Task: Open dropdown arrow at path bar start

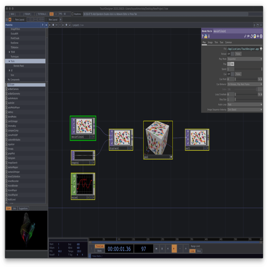Action: (x=50, y=25)
